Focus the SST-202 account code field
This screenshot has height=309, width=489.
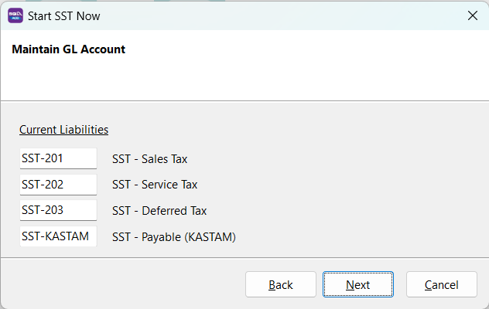coord(58,185)
